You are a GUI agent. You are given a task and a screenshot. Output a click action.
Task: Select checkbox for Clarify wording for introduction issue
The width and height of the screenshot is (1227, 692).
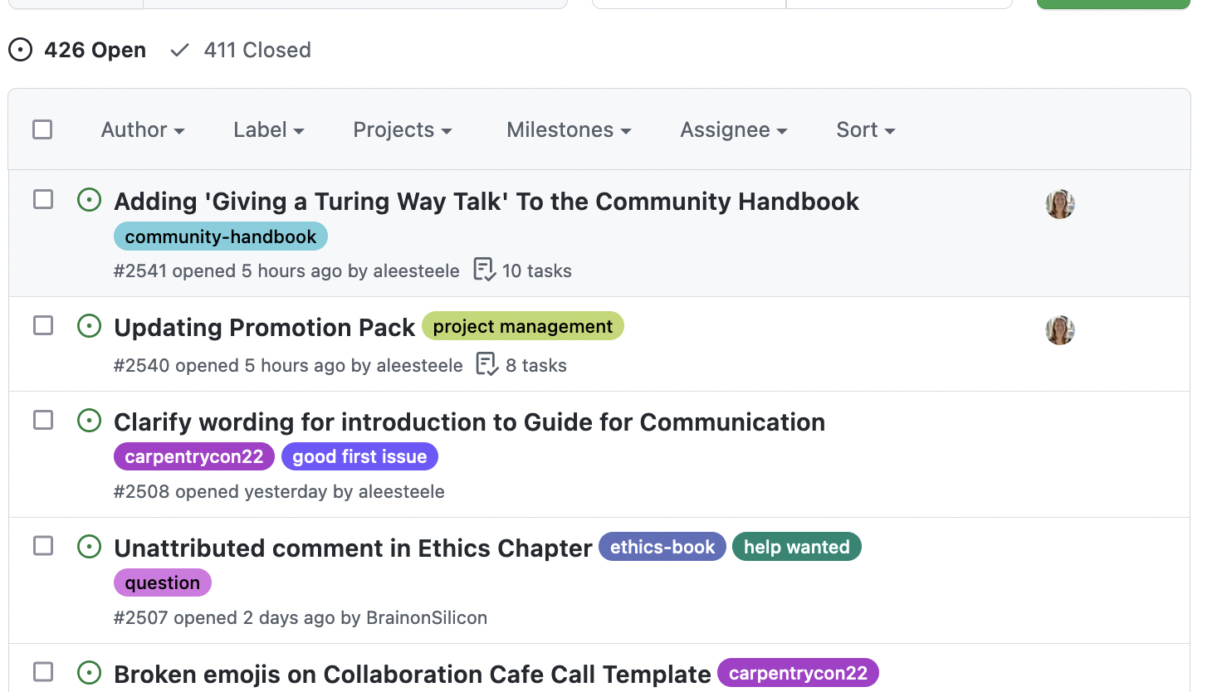[43, 420]
